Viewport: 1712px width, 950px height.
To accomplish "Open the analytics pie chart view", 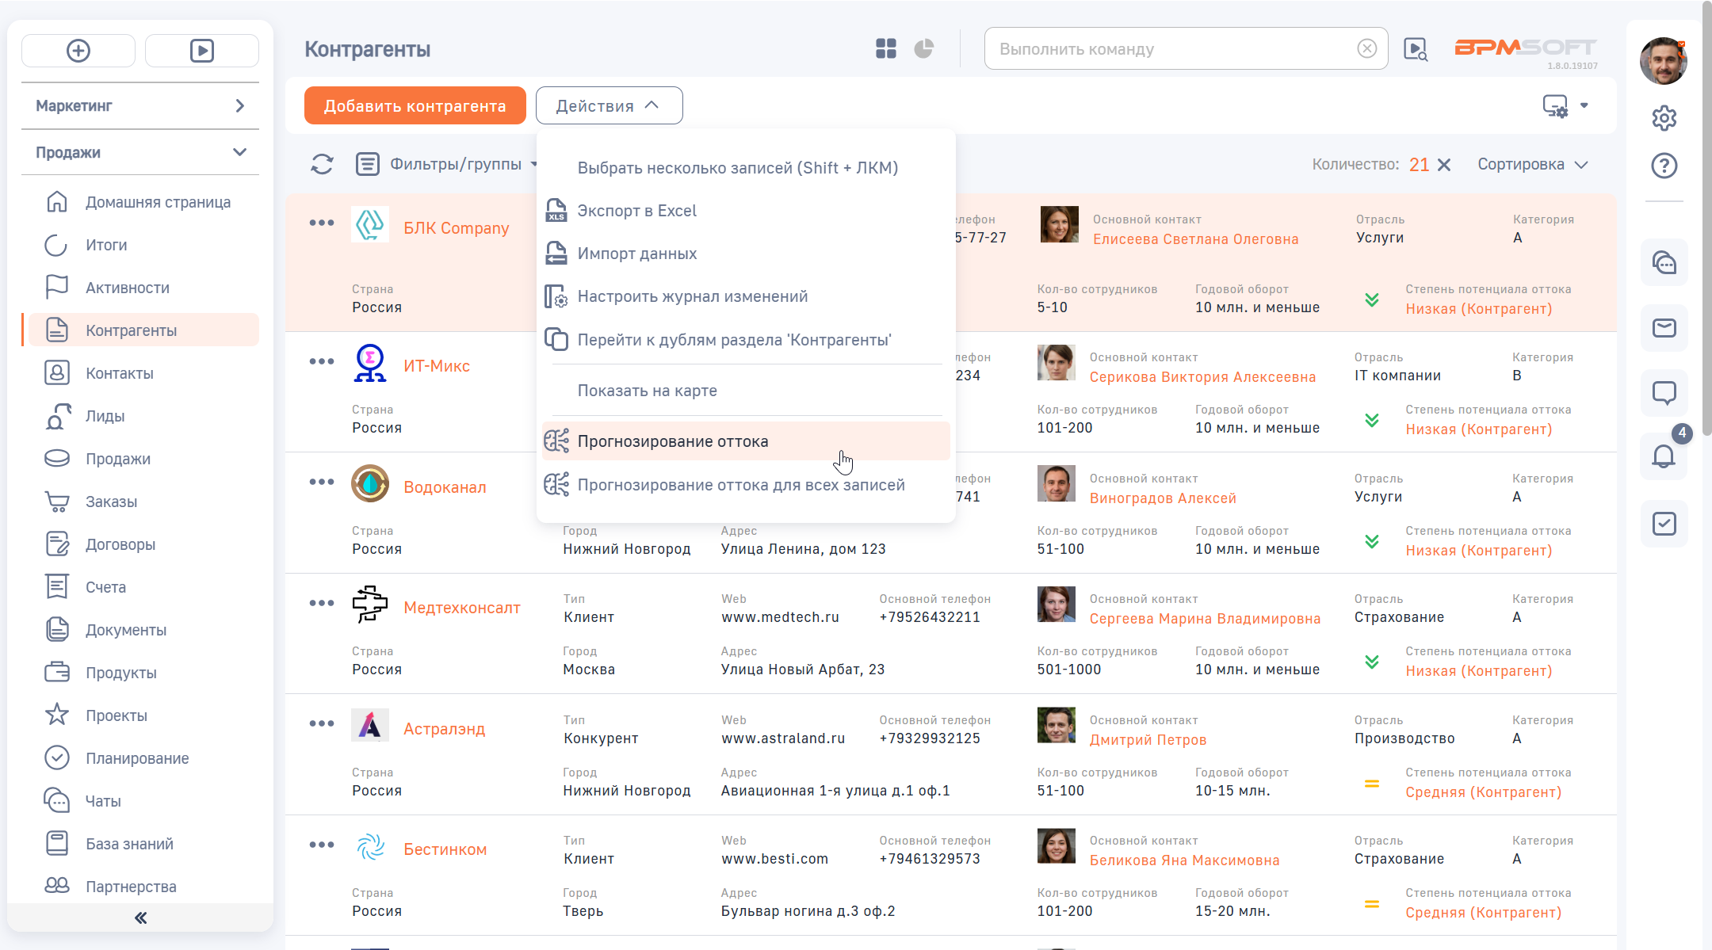I will click(924, 49).
